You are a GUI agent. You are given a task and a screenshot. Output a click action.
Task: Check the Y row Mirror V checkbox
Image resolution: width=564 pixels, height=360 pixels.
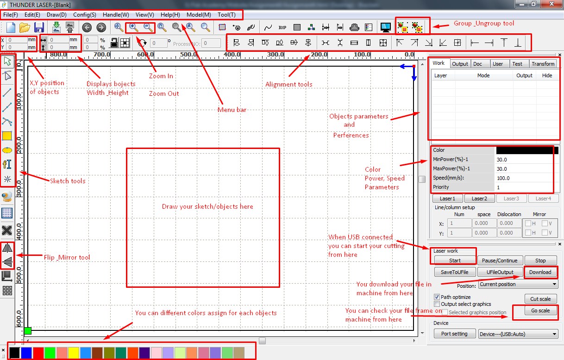(x=544, y=233)
